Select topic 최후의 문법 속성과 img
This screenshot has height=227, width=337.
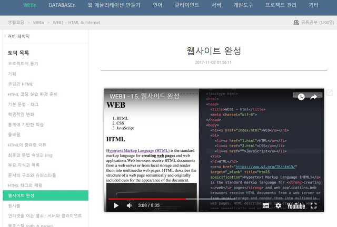point(30,155)
